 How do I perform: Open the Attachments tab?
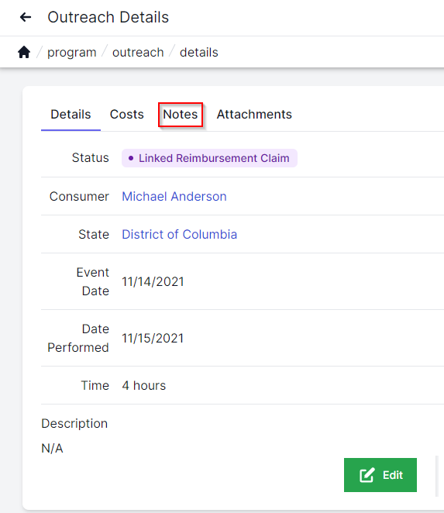254,115
